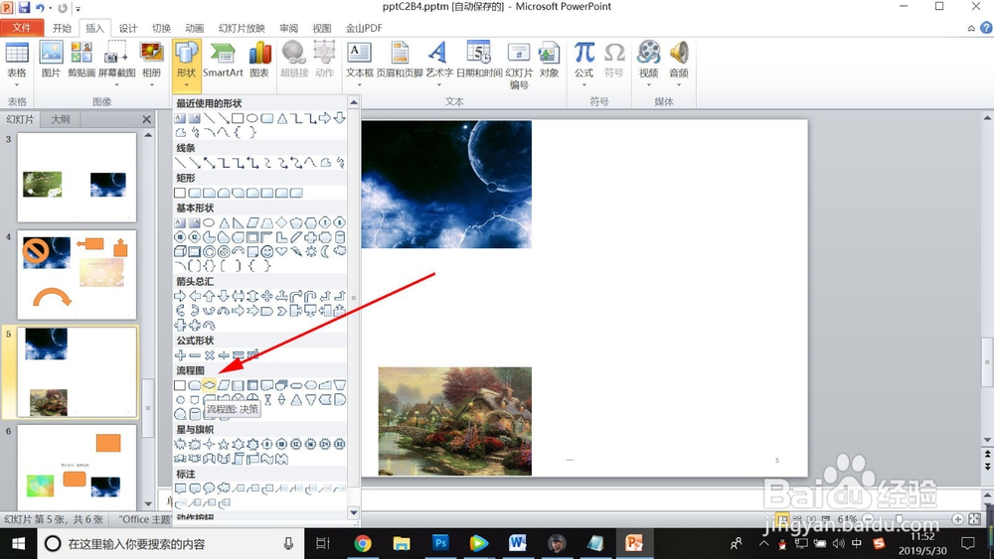Undo the last action

[40, 8]
